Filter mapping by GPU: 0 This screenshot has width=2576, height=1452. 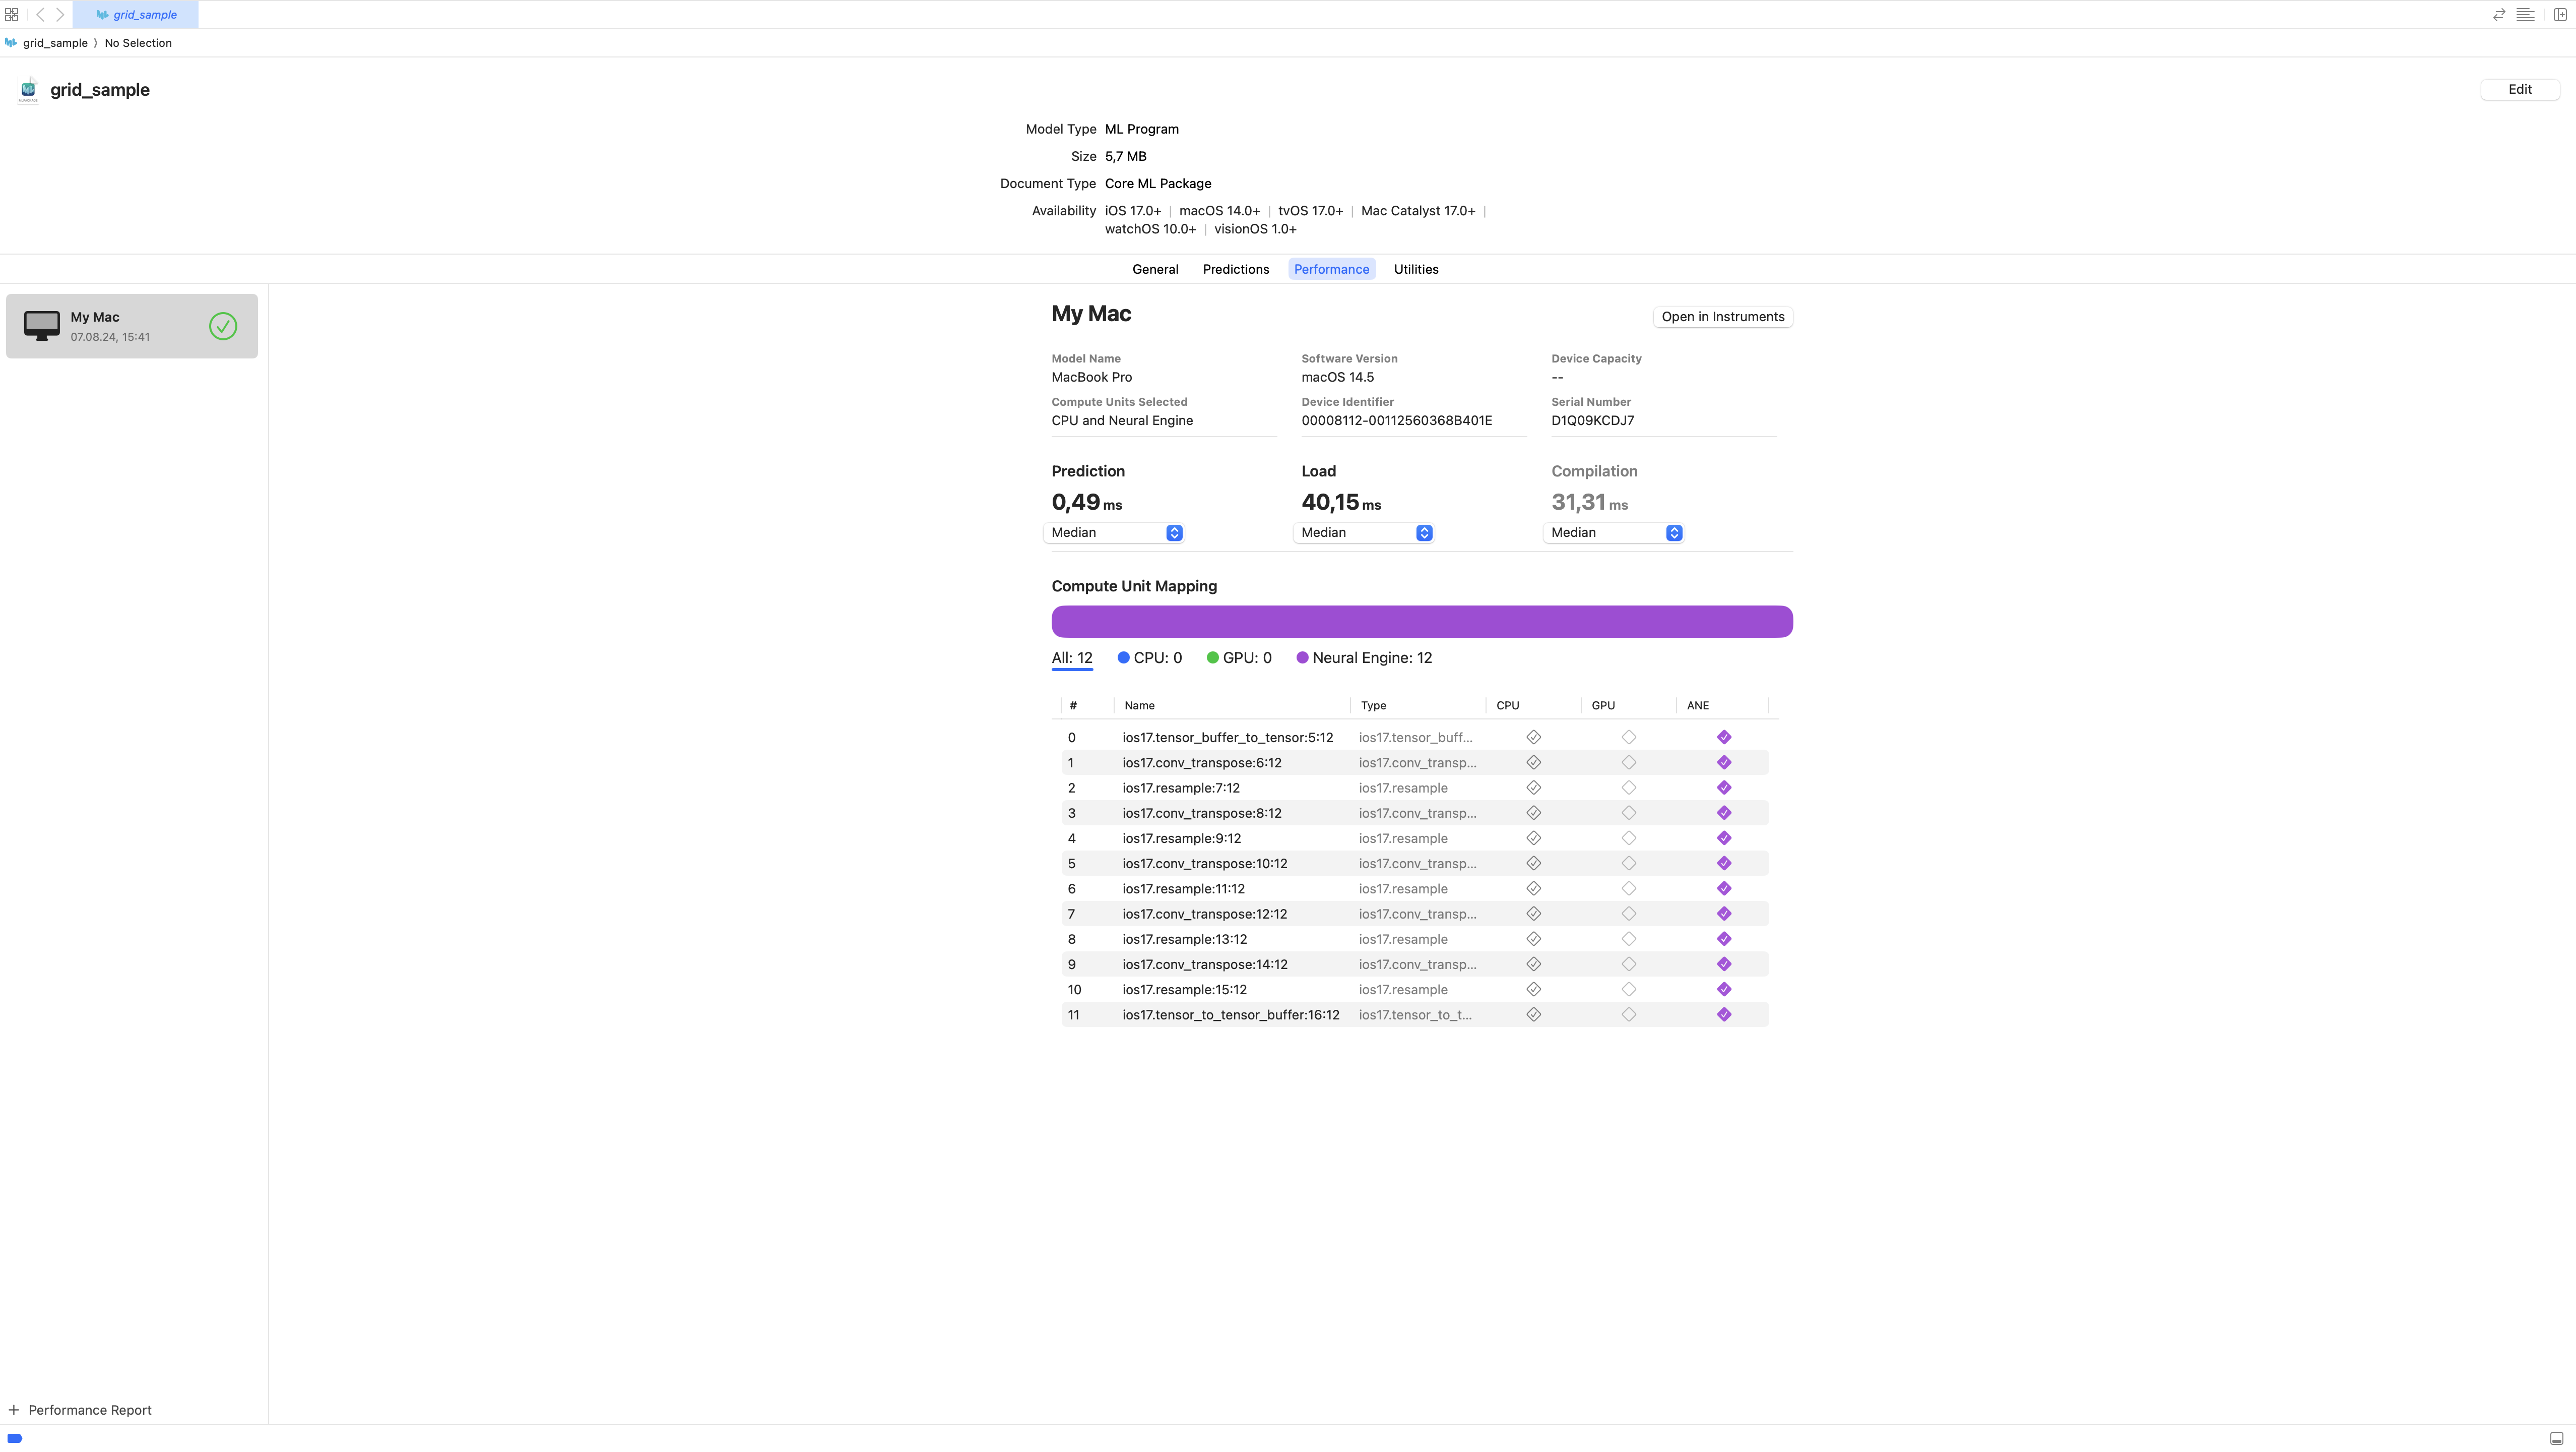coord(1239,657)
